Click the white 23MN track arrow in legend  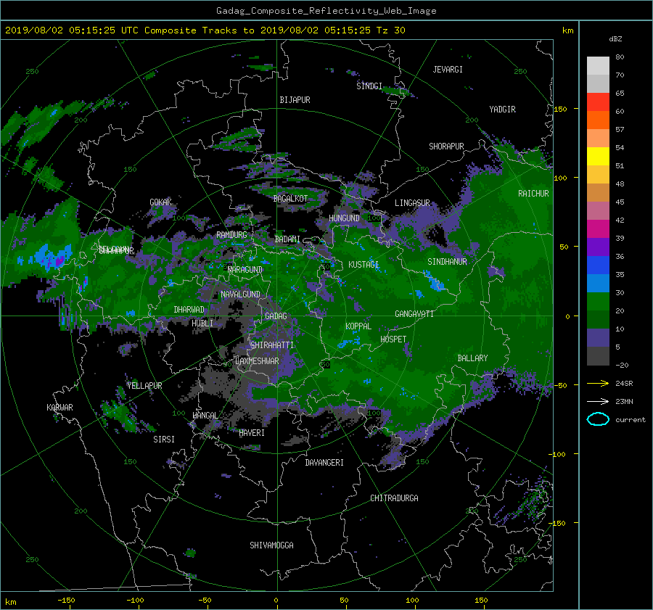click(598, 401)
